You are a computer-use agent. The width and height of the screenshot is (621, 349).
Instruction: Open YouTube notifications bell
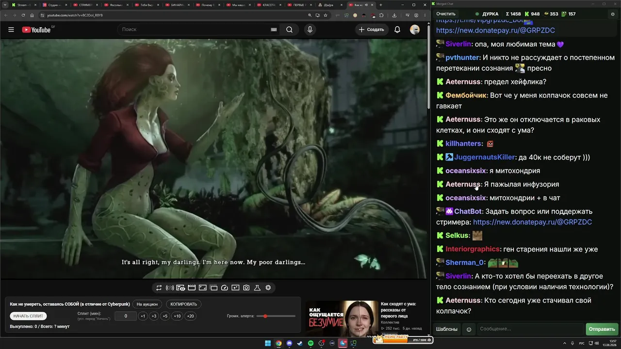[397, 30]
